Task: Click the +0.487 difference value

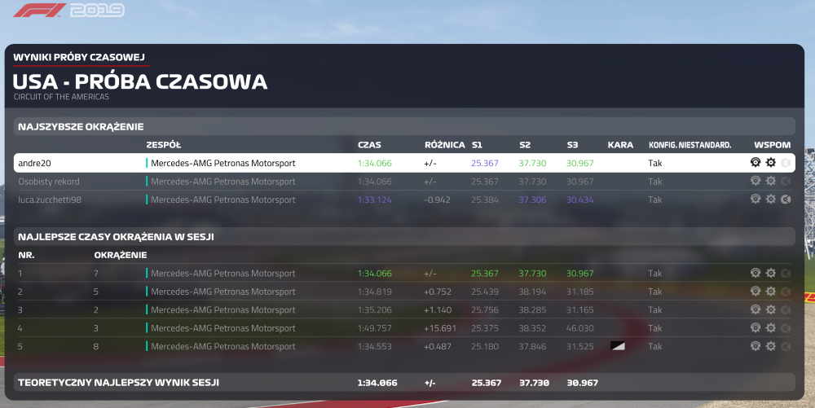Action: pyautogui.click(x=438, y=346)
